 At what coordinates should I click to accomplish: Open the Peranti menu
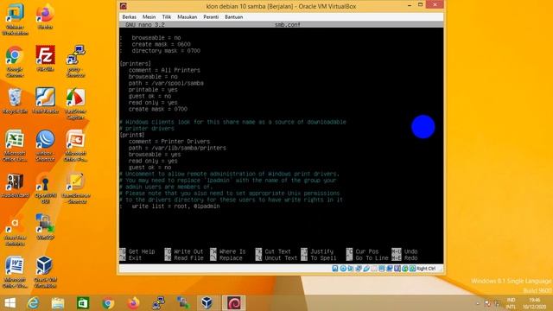point(211,17)
